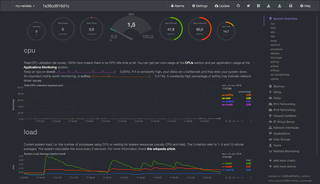The image size is (320, 184).
Task: Open the my-netdata dropdown menu
Action: click(25, 6)
